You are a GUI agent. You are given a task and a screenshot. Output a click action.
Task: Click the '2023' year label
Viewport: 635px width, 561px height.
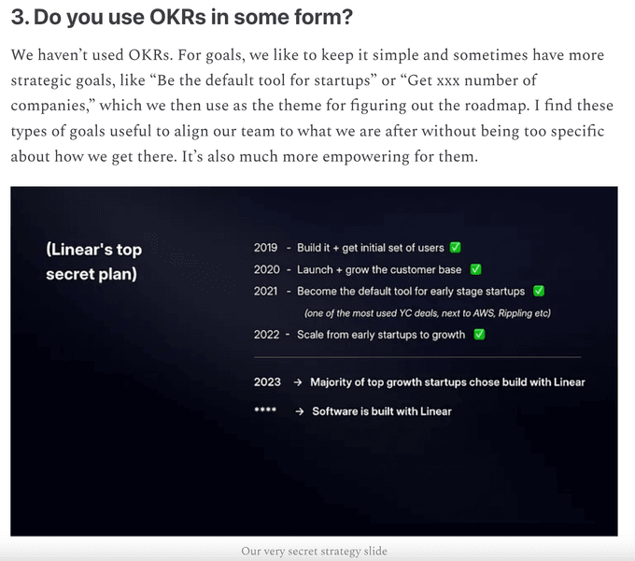coord(267,382)
